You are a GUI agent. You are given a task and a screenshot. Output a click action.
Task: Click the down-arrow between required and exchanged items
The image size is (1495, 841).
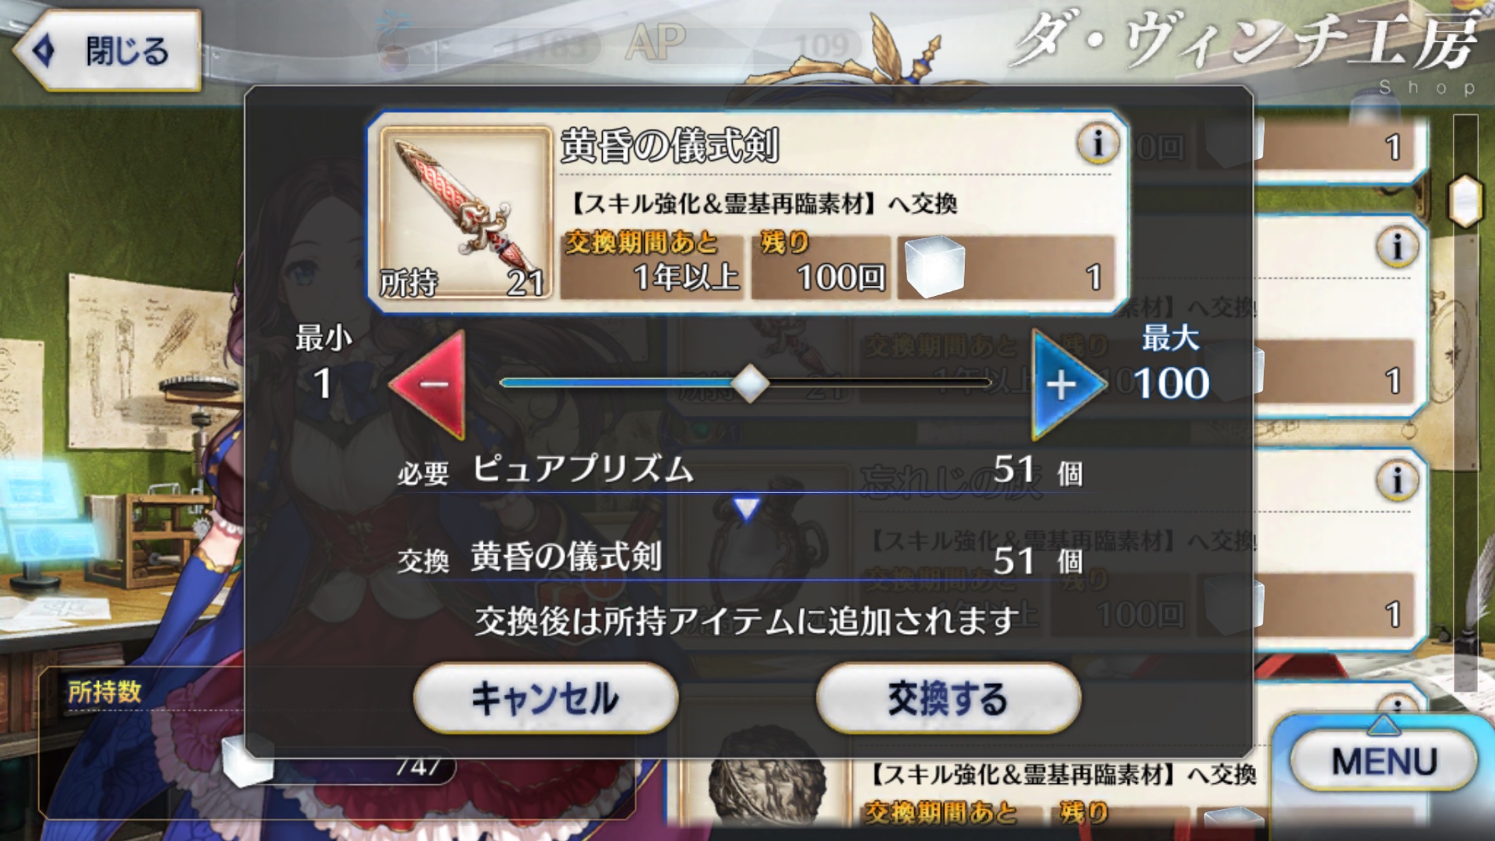click(746, 509)
